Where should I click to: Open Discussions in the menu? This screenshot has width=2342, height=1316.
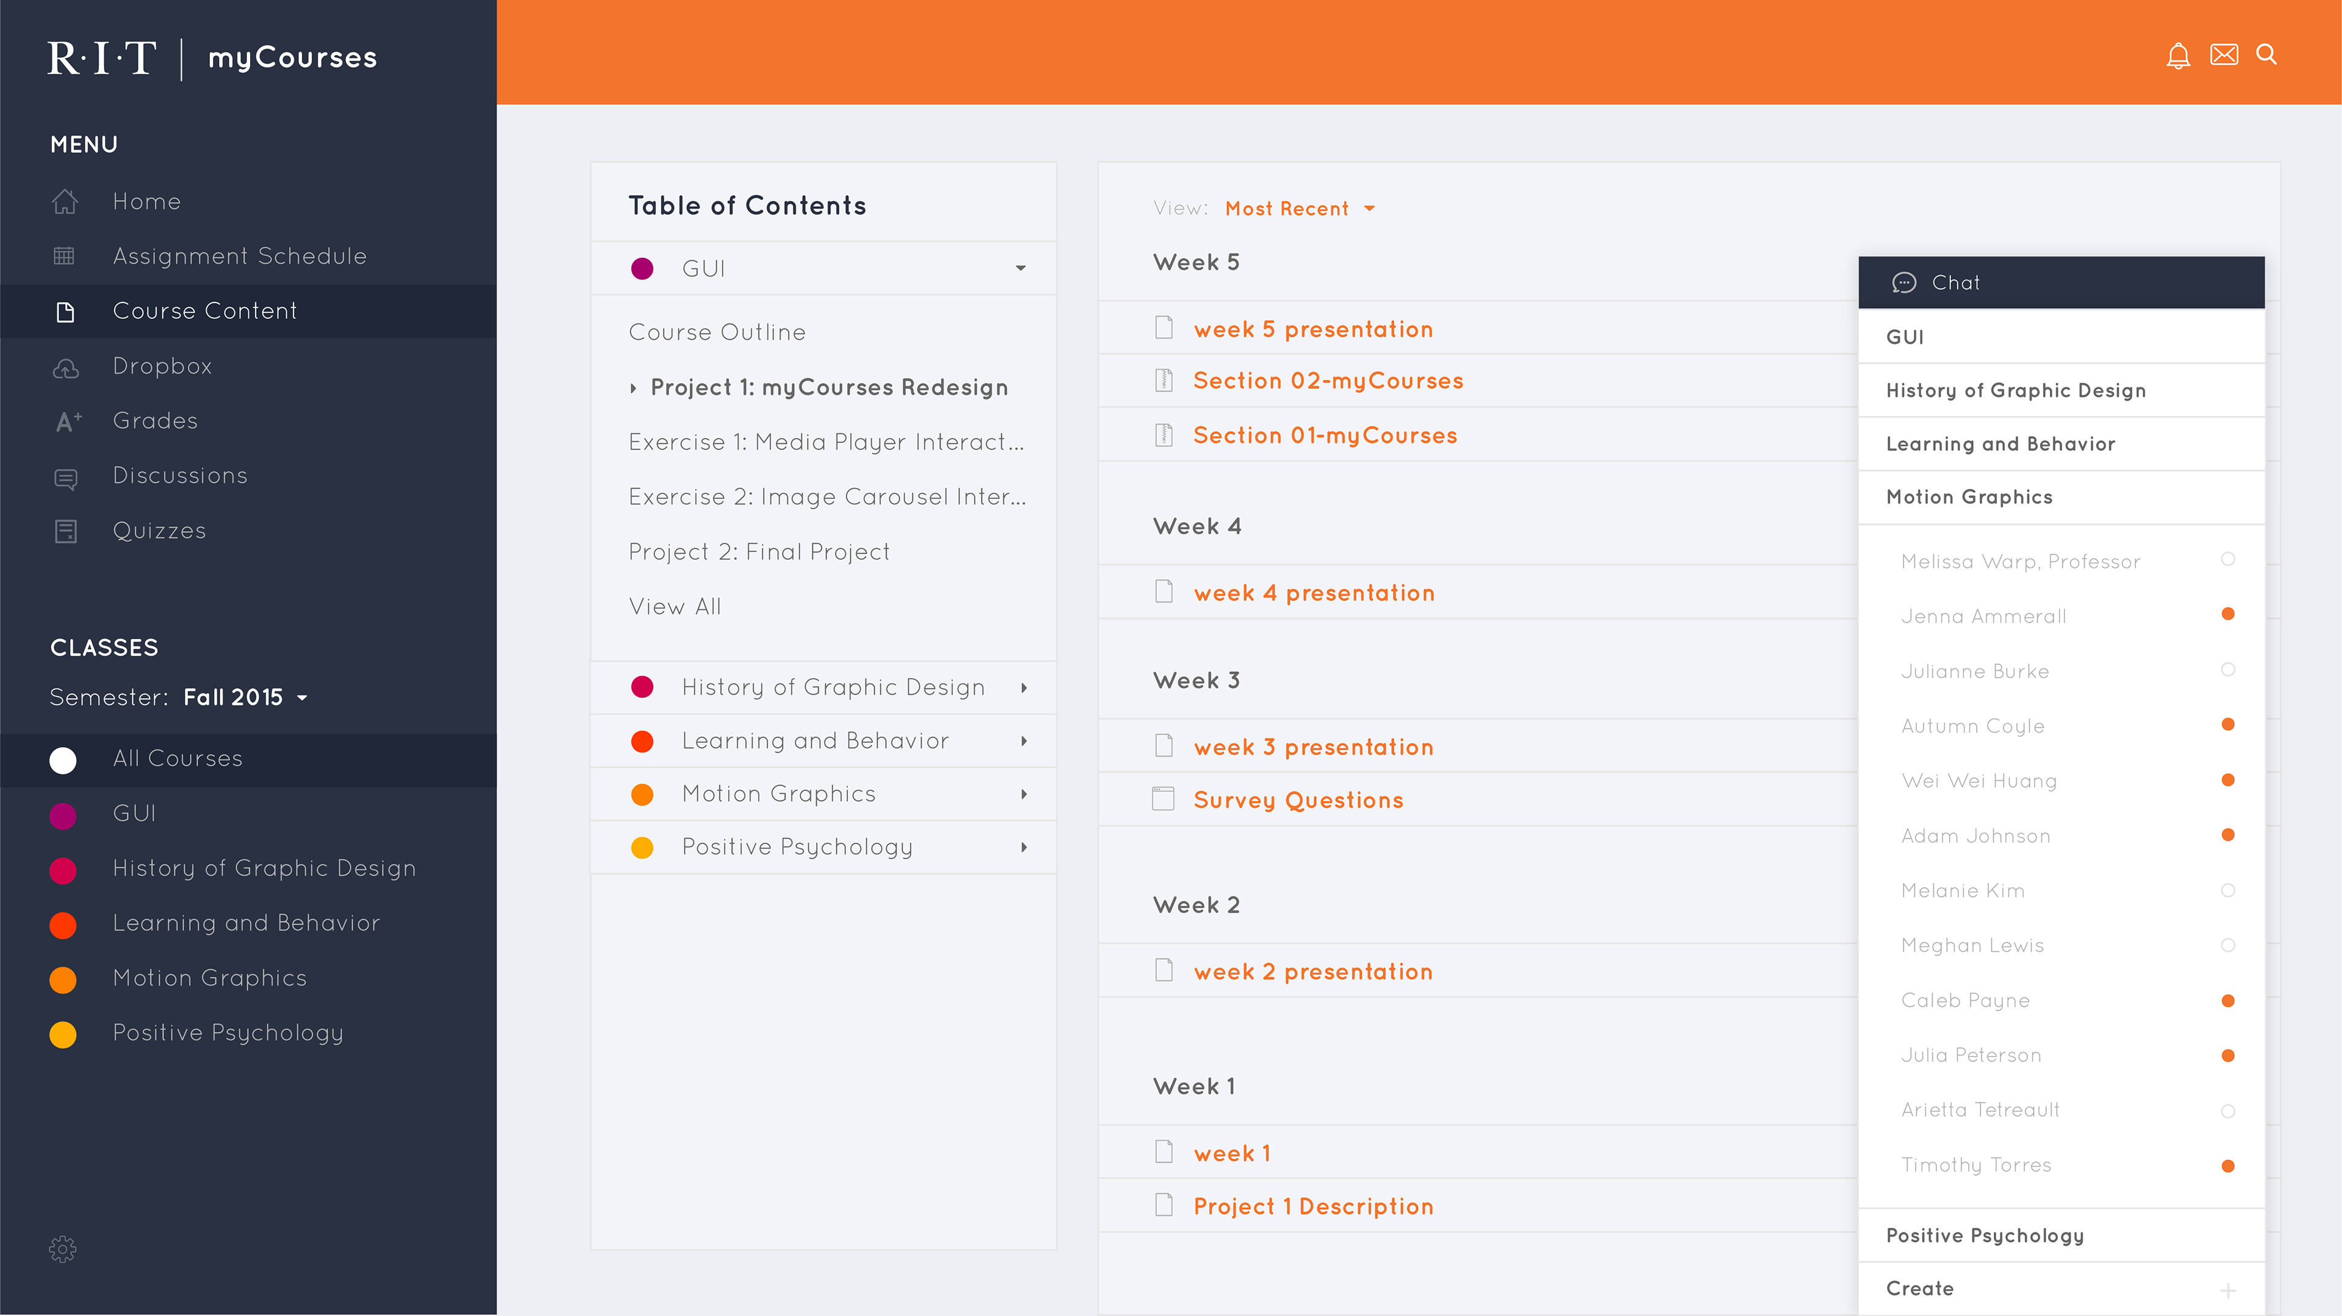180,475
